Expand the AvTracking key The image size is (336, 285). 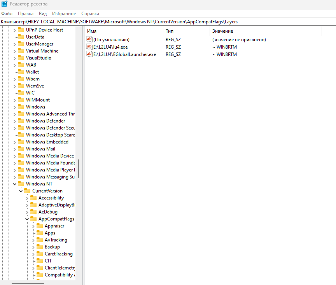33,240
